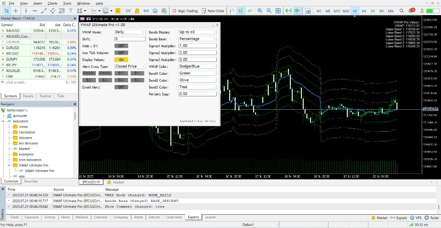Select the text label tool

coord(71,11)
